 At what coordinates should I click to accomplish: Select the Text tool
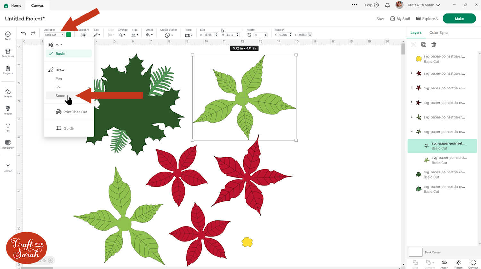pyautogui.click(x=8, y=127)
